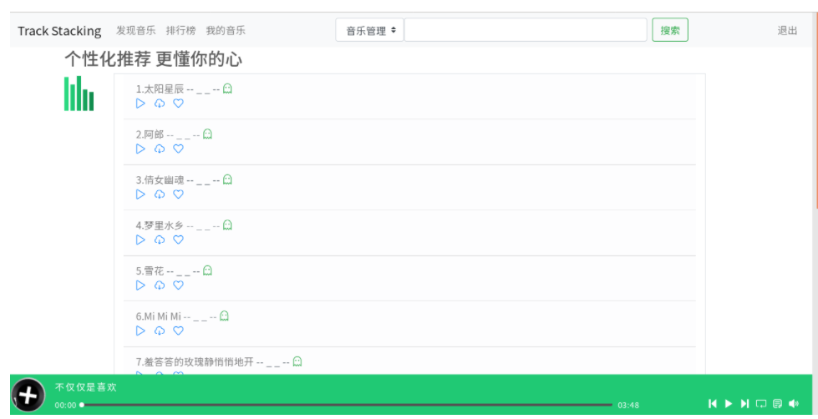The width and height of the screenshot is (818, 419).
Task: Click the current track title 不仅仅是喜欢
Action: pyautogui.click(x=86, y=387)
